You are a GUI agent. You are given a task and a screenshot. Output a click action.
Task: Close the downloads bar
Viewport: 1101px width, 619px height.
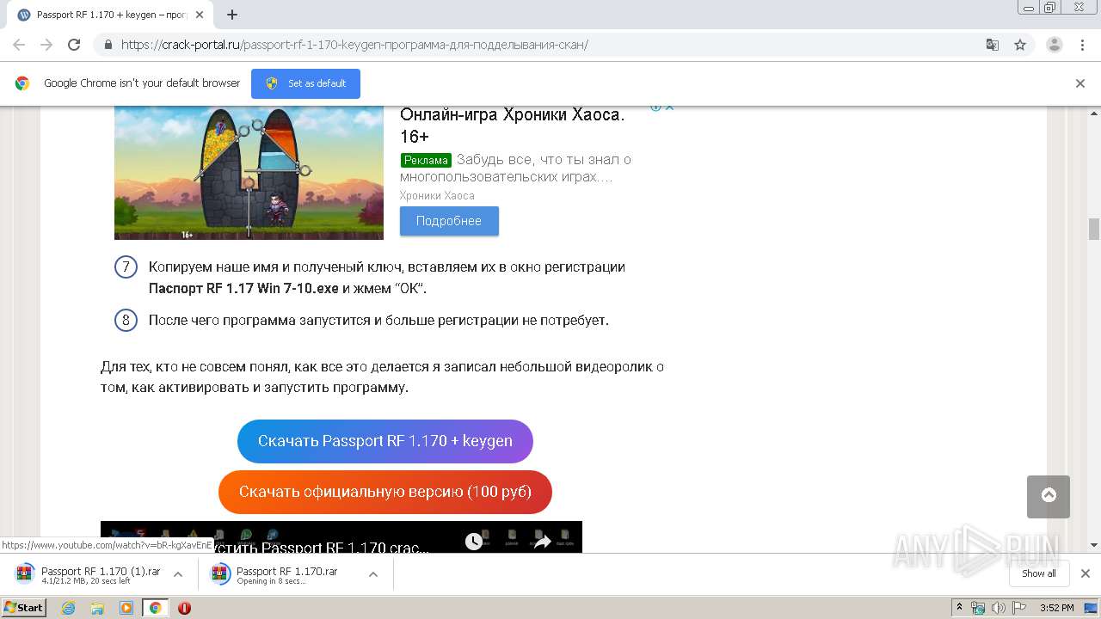click(1086, 573)
